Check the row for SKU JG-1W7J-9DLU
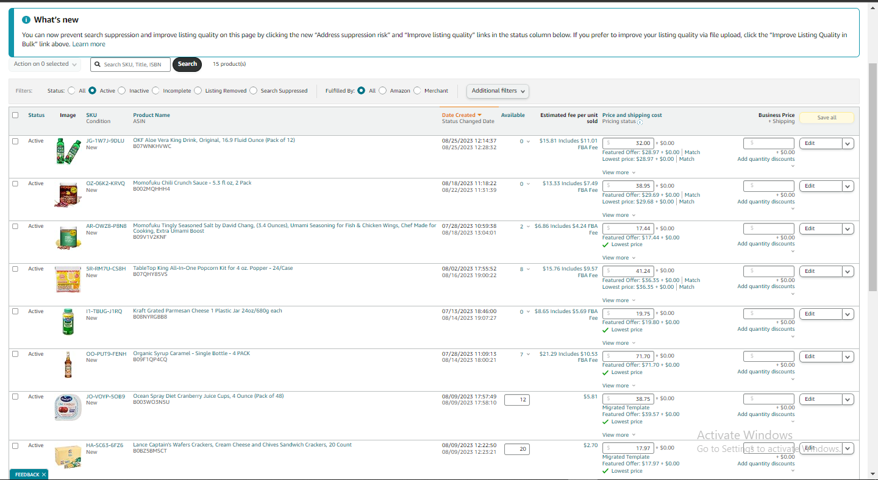The width and height of the screenshot is (878, 480). coord(15,141)
